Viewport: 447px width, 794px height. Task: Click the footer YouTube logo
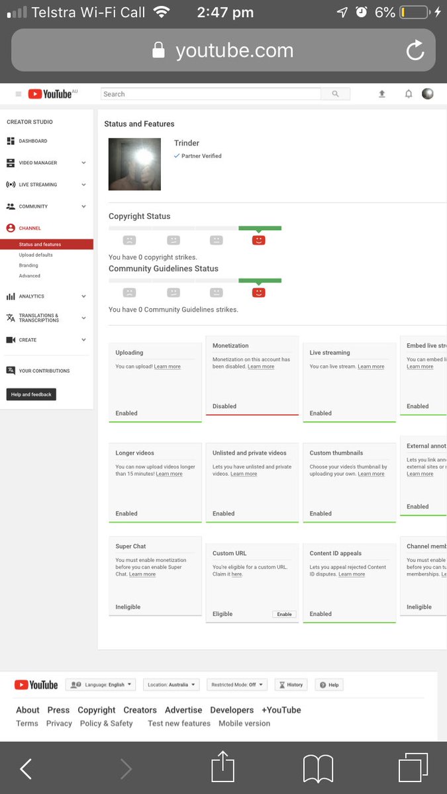click(36, 685)
